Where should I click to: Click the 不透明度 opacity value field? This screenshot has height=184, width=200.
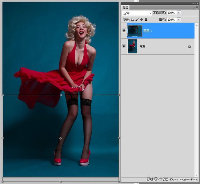click(171, 13)
